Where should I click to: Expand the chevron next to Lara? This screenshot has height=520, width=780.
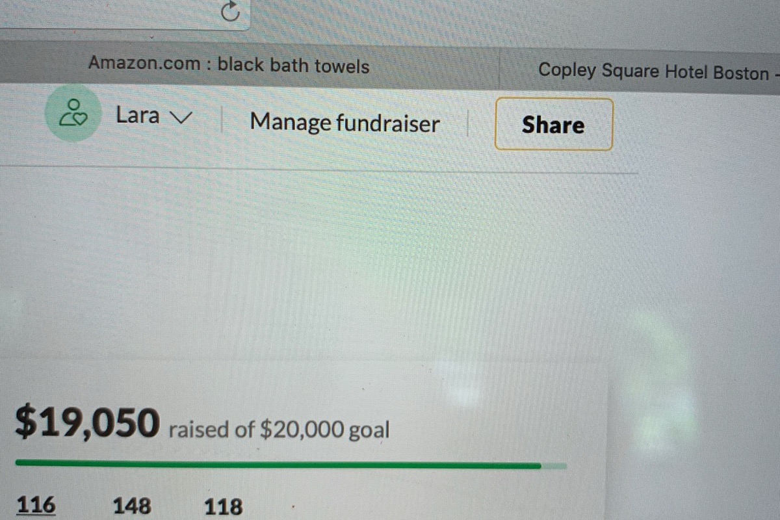(181, 118)
